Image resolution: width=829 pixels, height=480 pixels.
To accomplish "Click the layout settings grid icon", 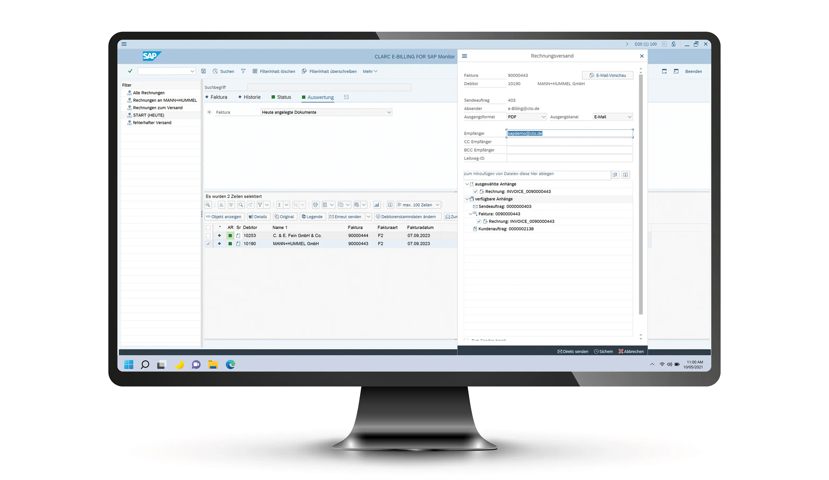I will (357, 205).
